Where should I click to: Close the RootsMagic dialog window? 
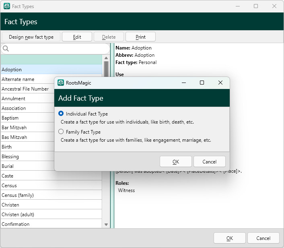(x=220, y=83)
